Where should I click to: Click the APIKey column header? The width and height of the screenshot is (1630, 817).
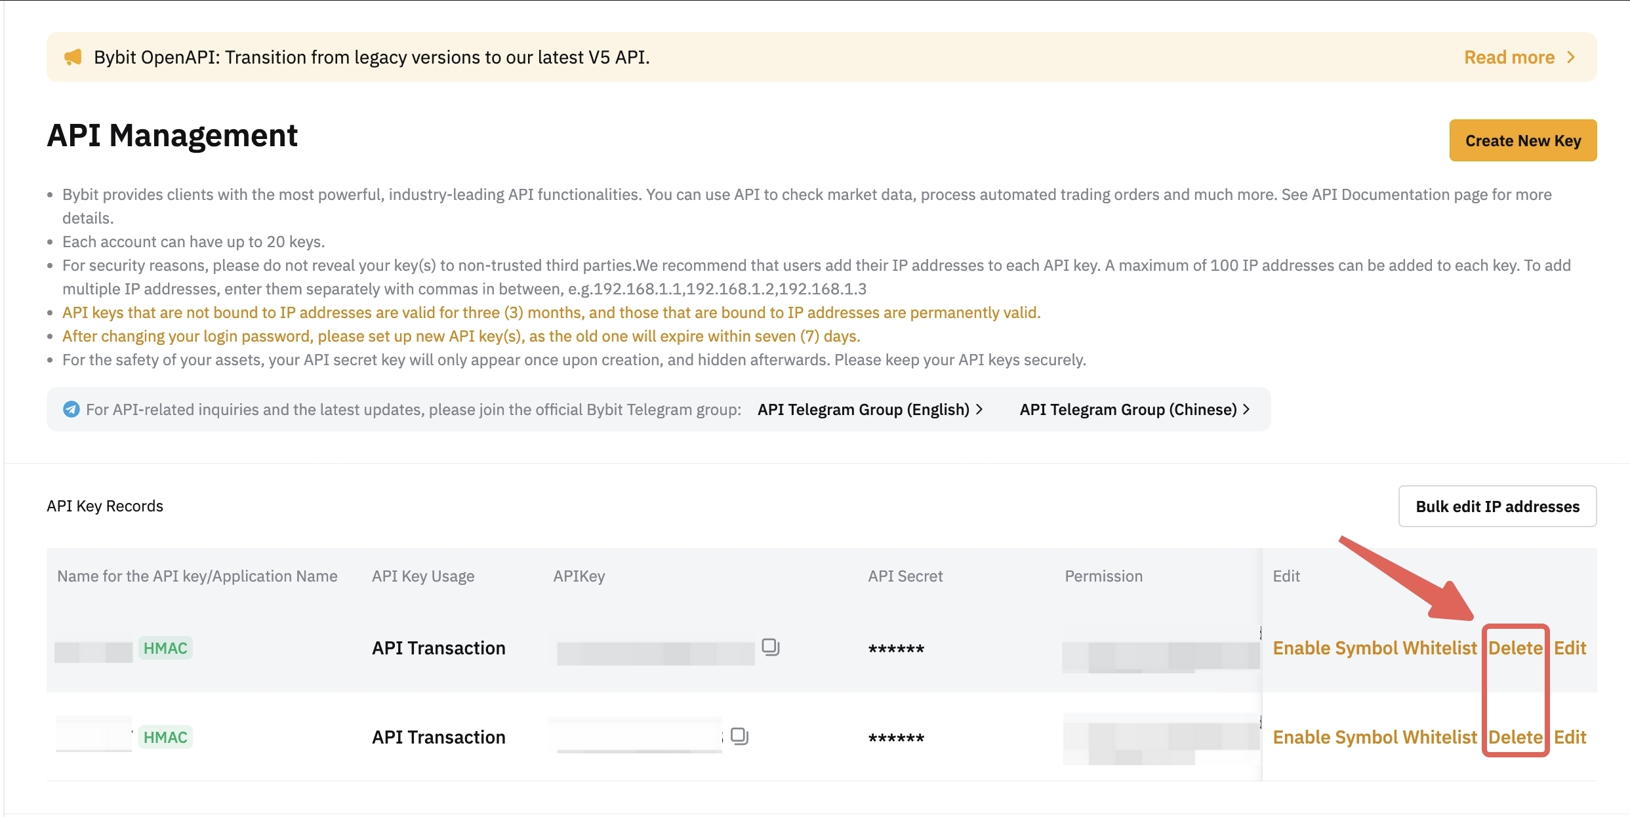(x=579, y=576)
